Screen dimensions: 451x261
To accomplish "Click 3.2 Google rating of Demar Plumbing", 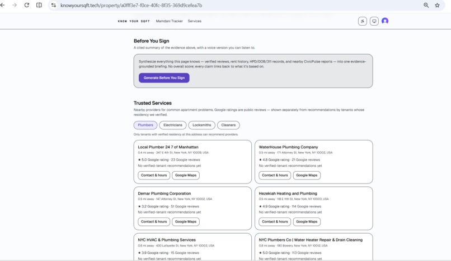I will click(x=154, y=206).
